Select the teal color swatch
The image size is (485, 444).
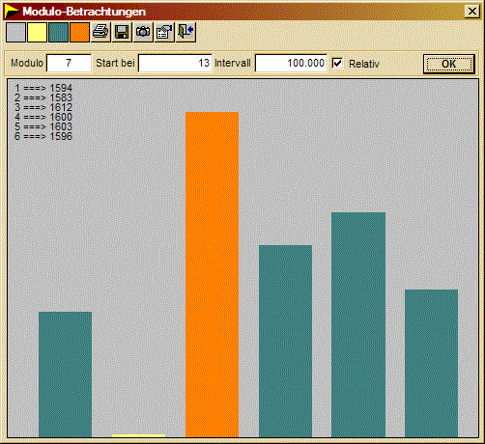pyautogui.click(x=58, y=32)
